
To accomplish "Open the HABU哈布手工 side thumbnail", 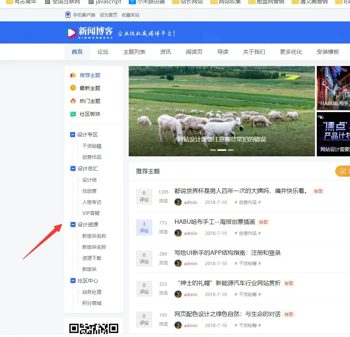I will coord(333,88).
